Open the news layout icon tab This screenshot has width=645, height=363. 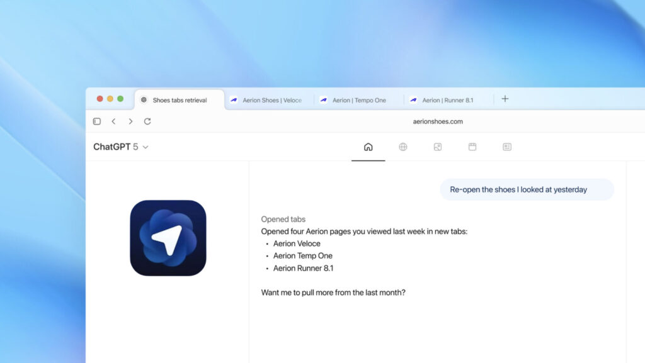[507, 147]
